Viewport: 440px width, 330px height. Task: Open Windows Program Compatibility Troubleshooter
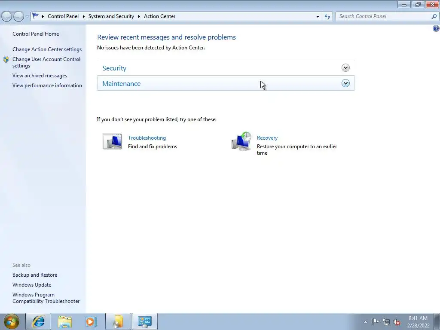[x=46, y=298]
